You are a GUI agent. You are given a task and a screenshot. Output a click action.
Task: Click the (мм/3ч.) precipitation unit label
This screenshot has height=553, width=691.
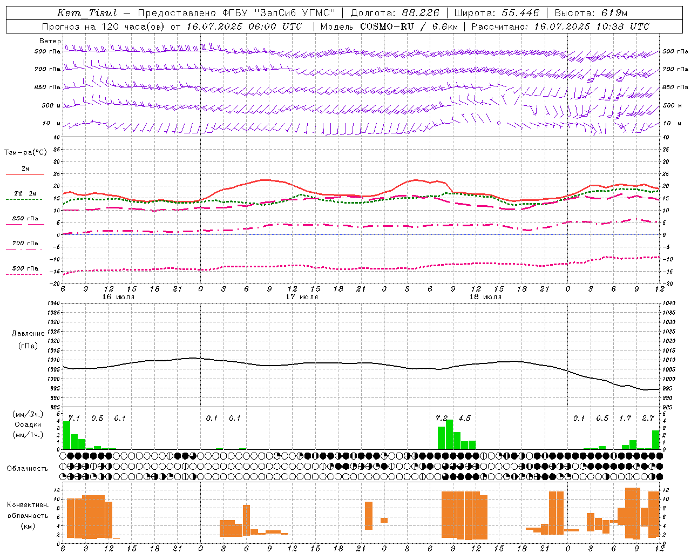pyautogui.click(x=29, y=414)
